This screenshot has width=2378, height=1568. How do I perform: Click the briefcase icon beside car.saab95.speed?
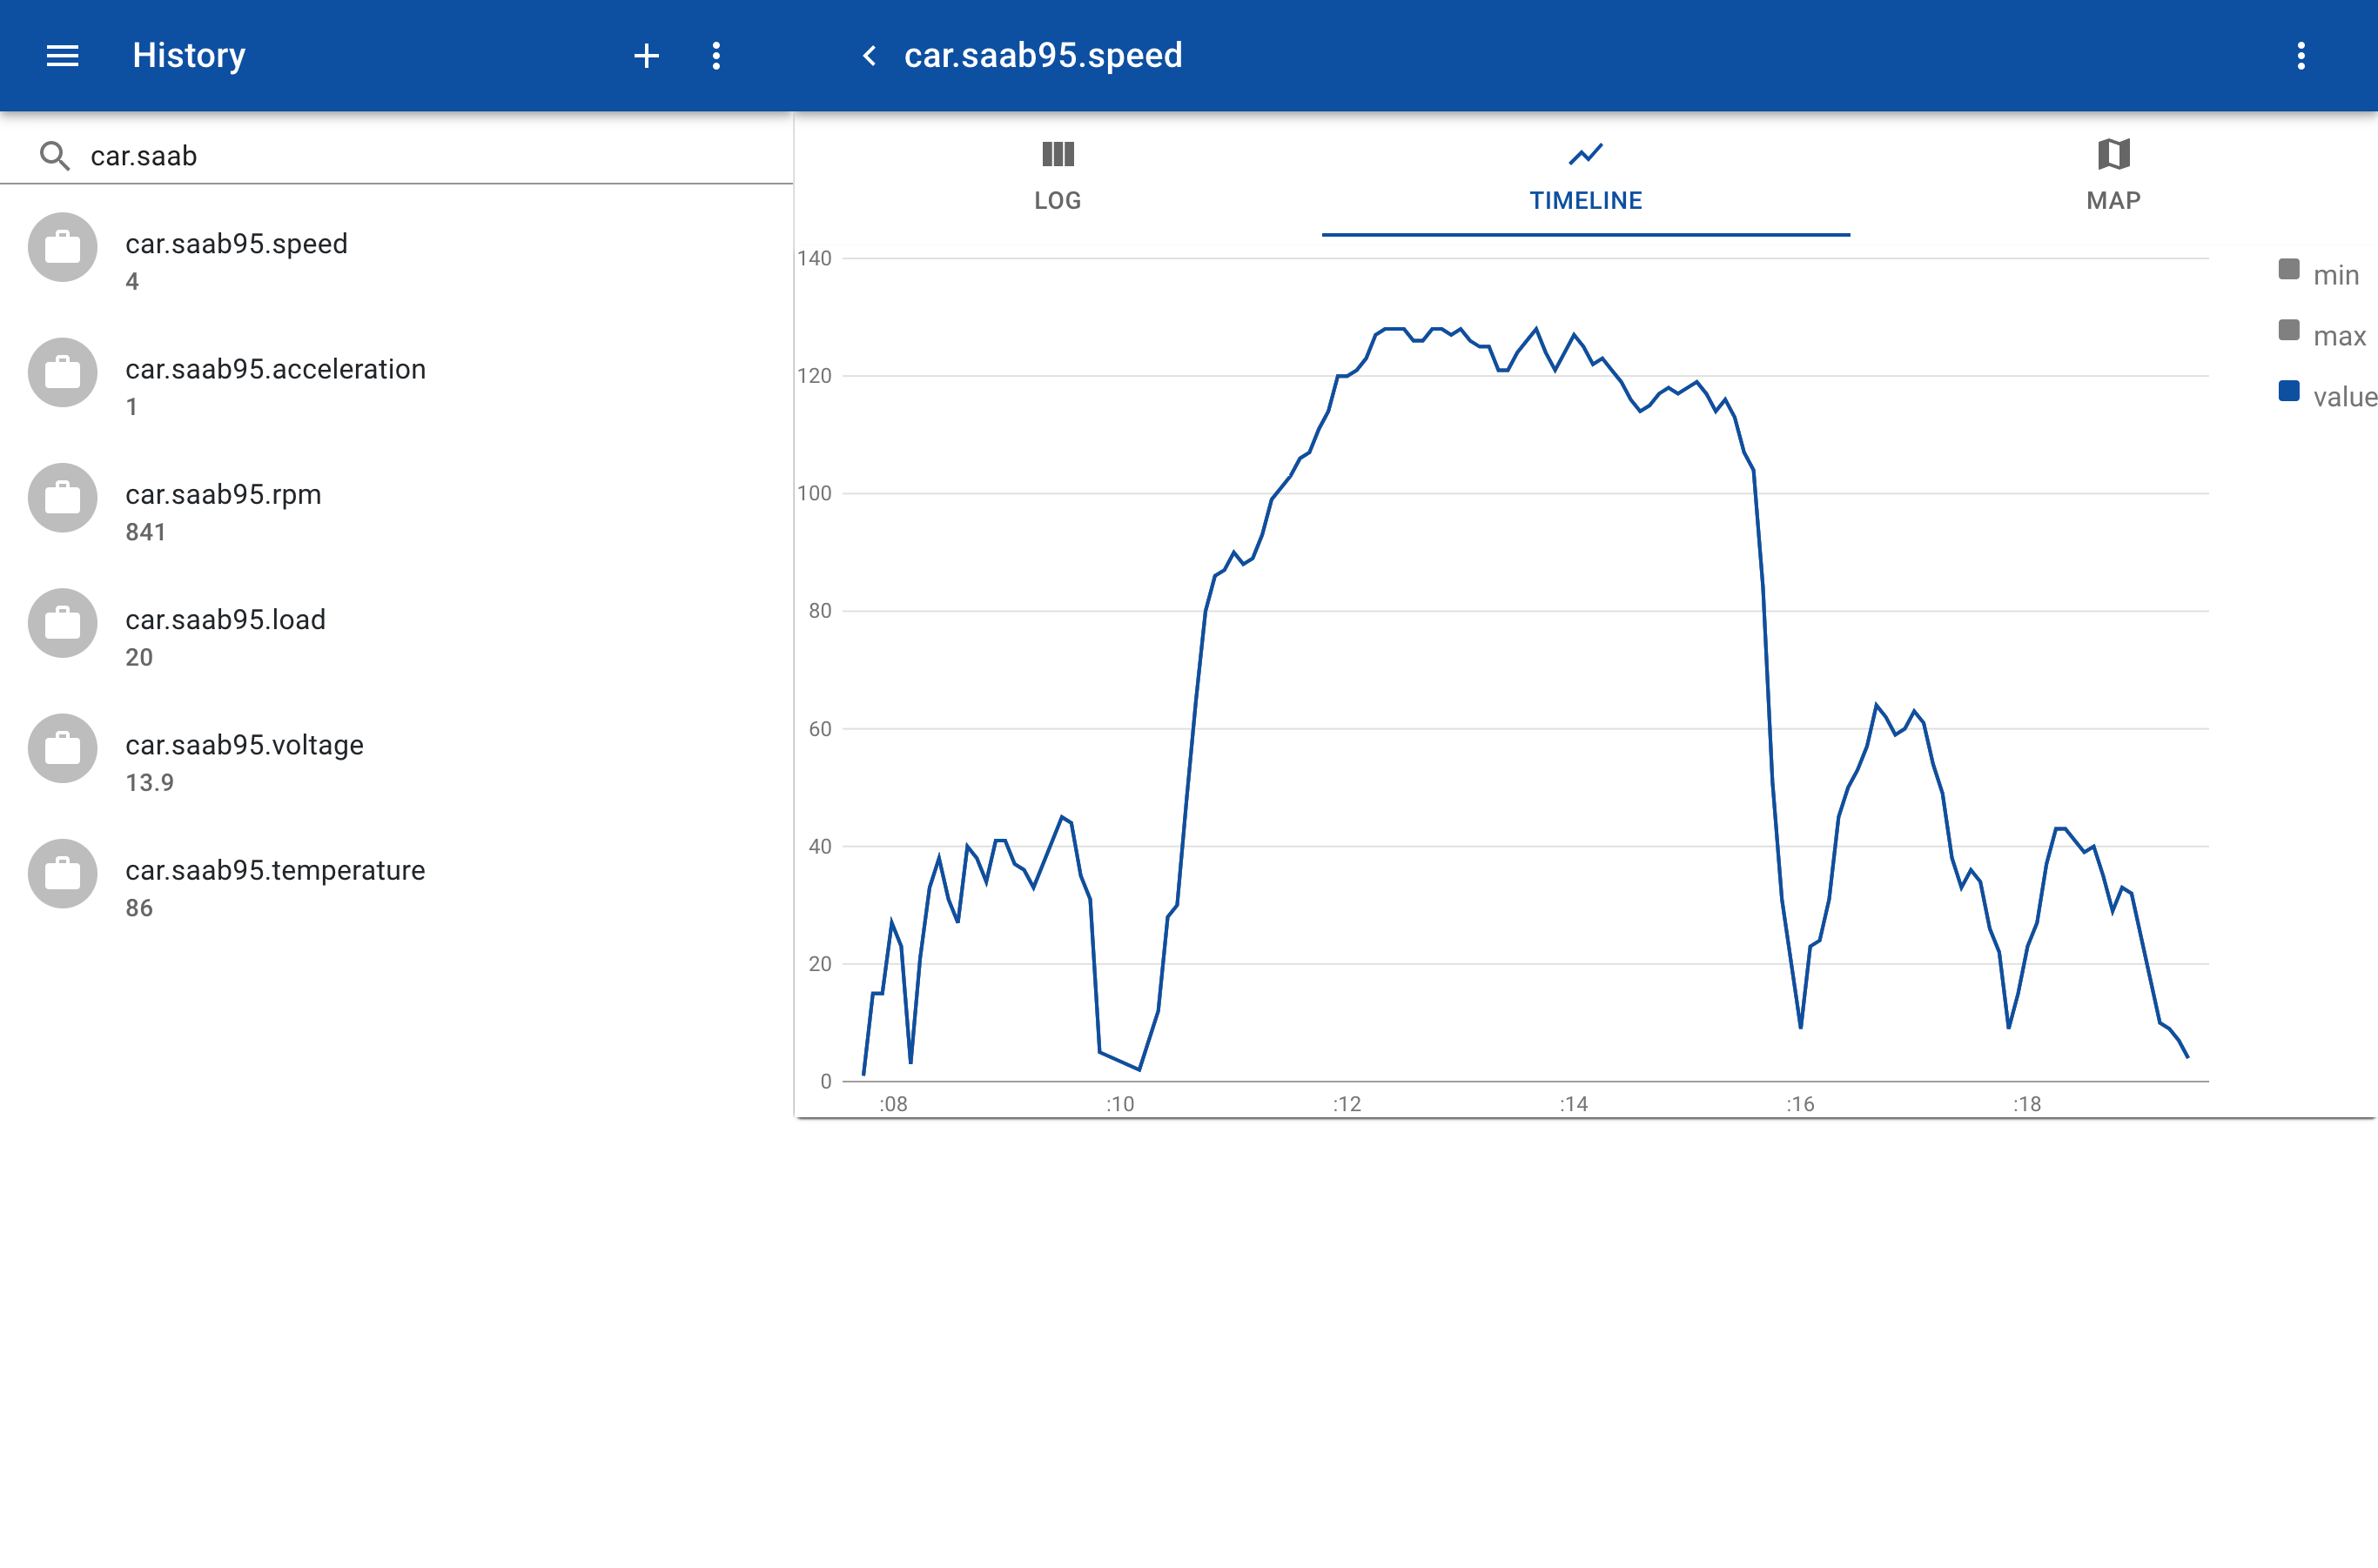(62, 247)
